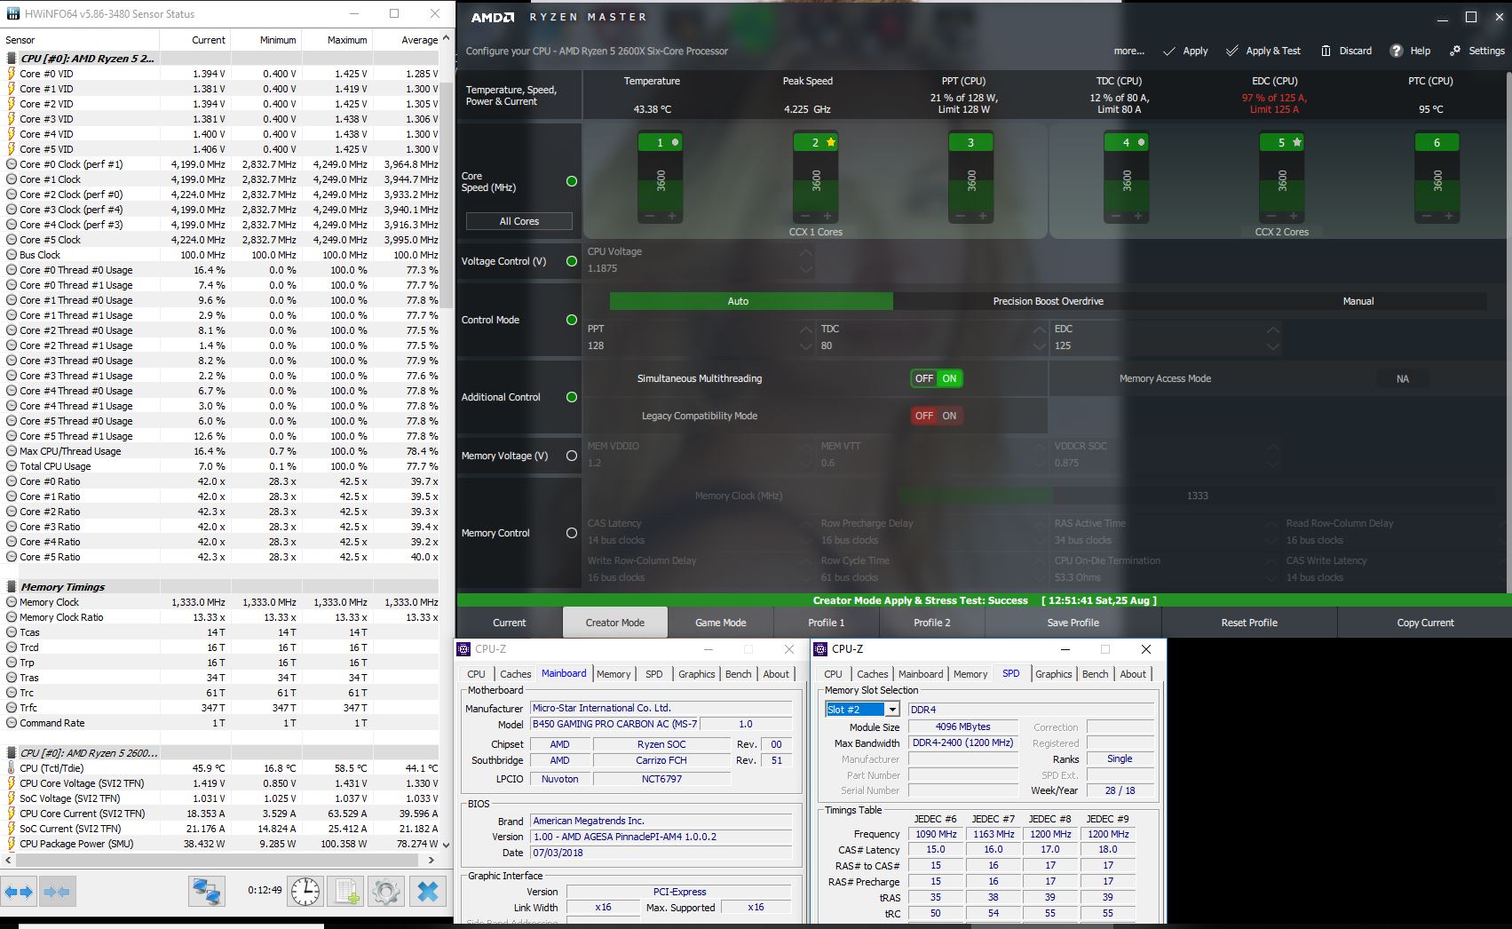Click Apply & Test in Ryzen Master
Image resolution: width=1512 pixels, height=929 pixels.
point(1263,51)
